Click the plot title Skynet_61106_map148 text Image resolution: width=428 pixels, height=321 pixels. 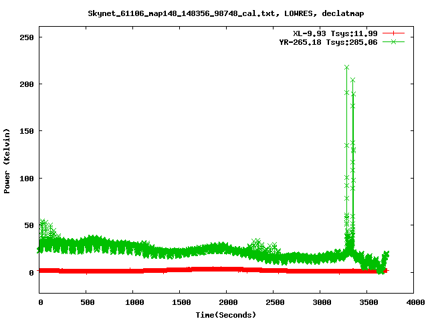tap(226, 13)
